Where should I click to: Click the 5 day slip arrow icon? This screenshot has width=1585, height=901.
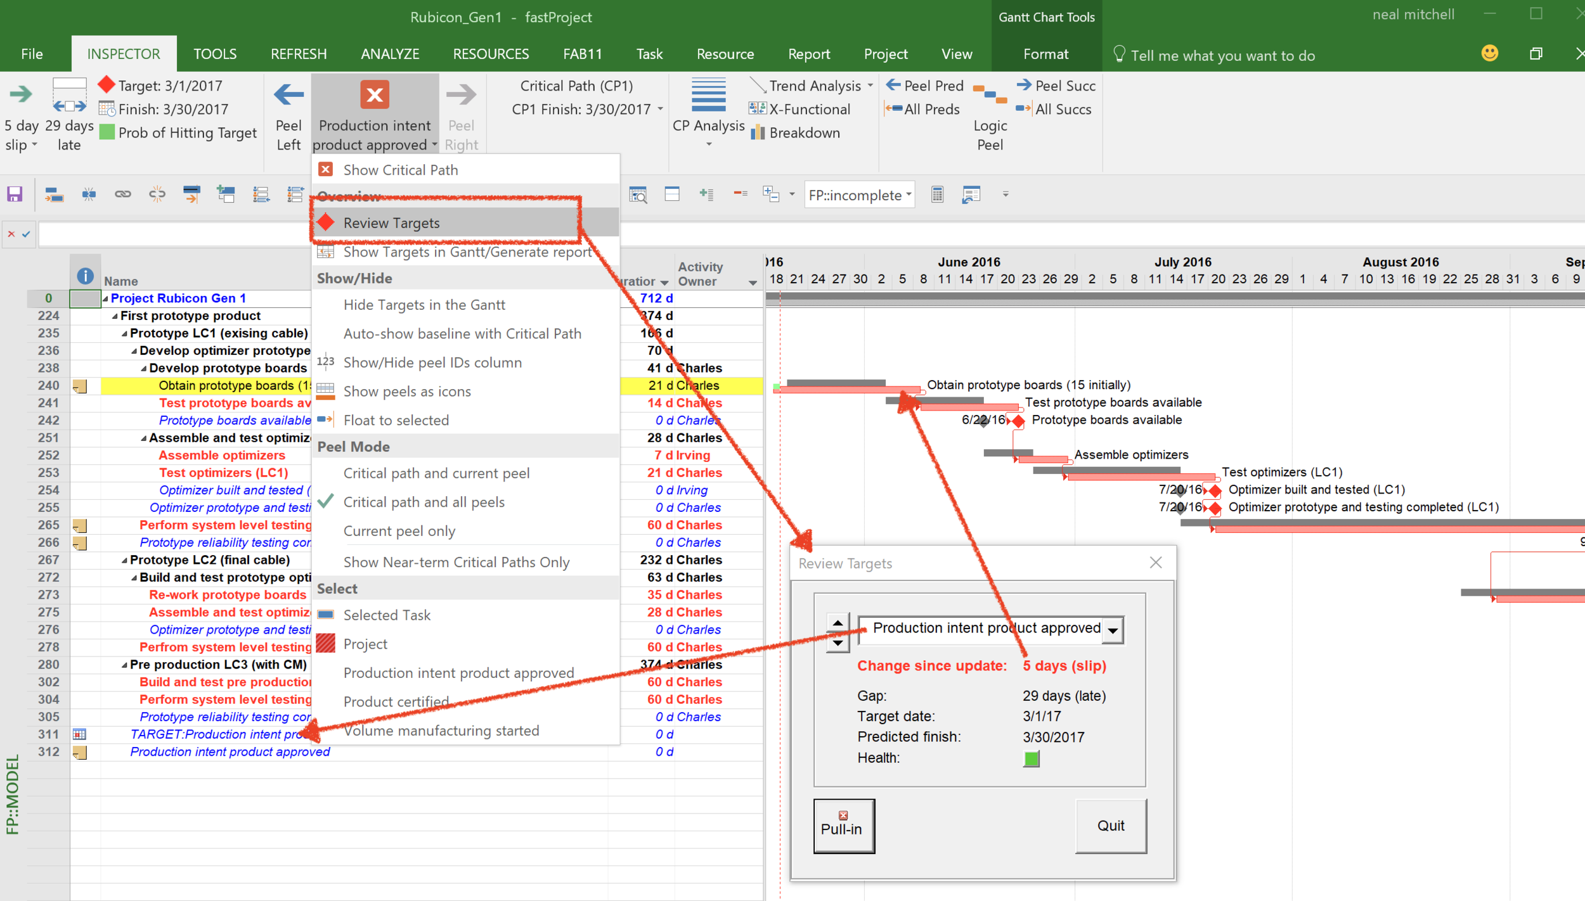(x=21, y=95)
